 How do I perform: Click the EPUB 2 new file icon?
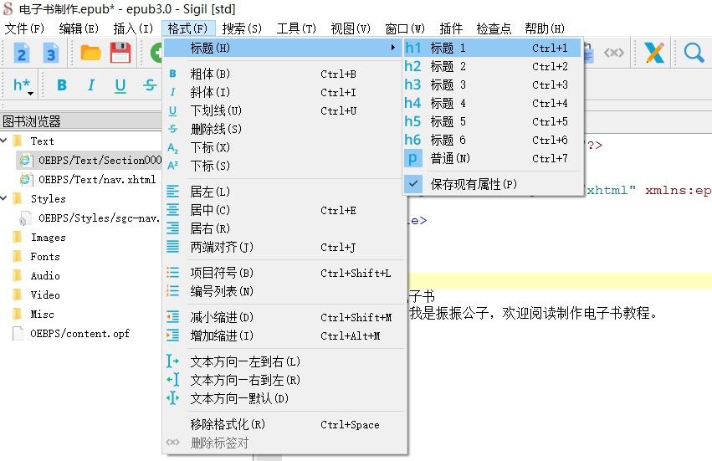click(x=21, y=54)
